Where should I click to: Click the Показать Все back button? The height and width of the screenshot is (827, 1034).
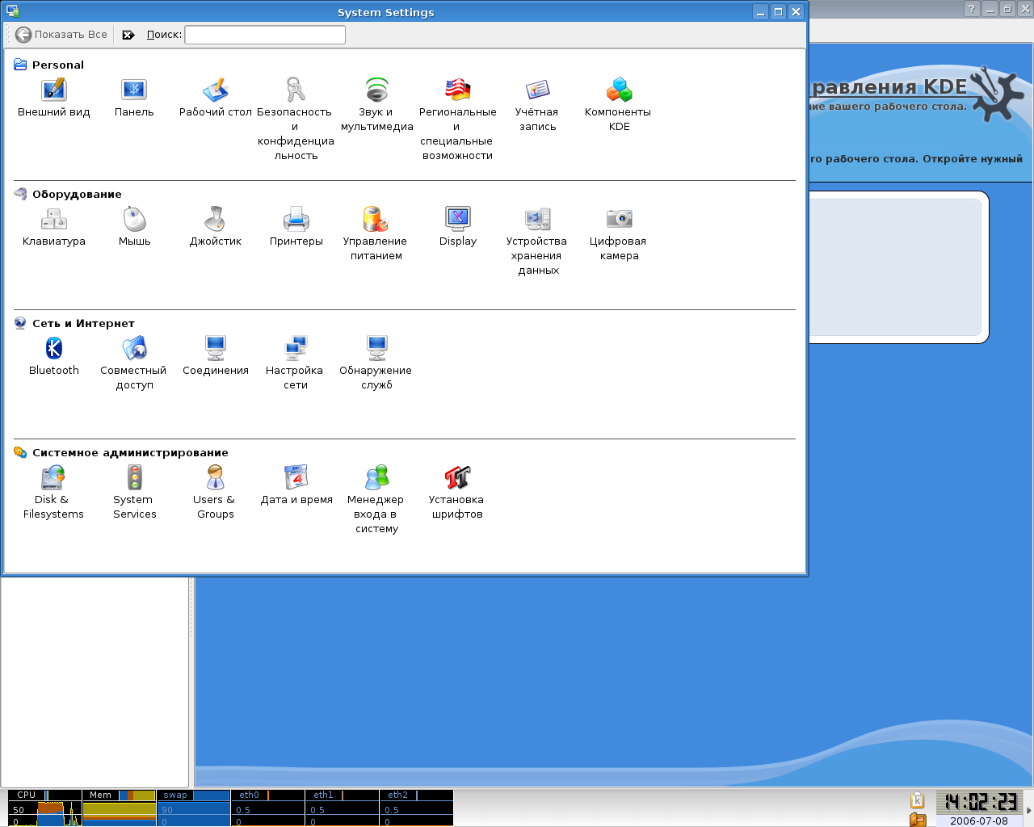click(x=61, y=35)
